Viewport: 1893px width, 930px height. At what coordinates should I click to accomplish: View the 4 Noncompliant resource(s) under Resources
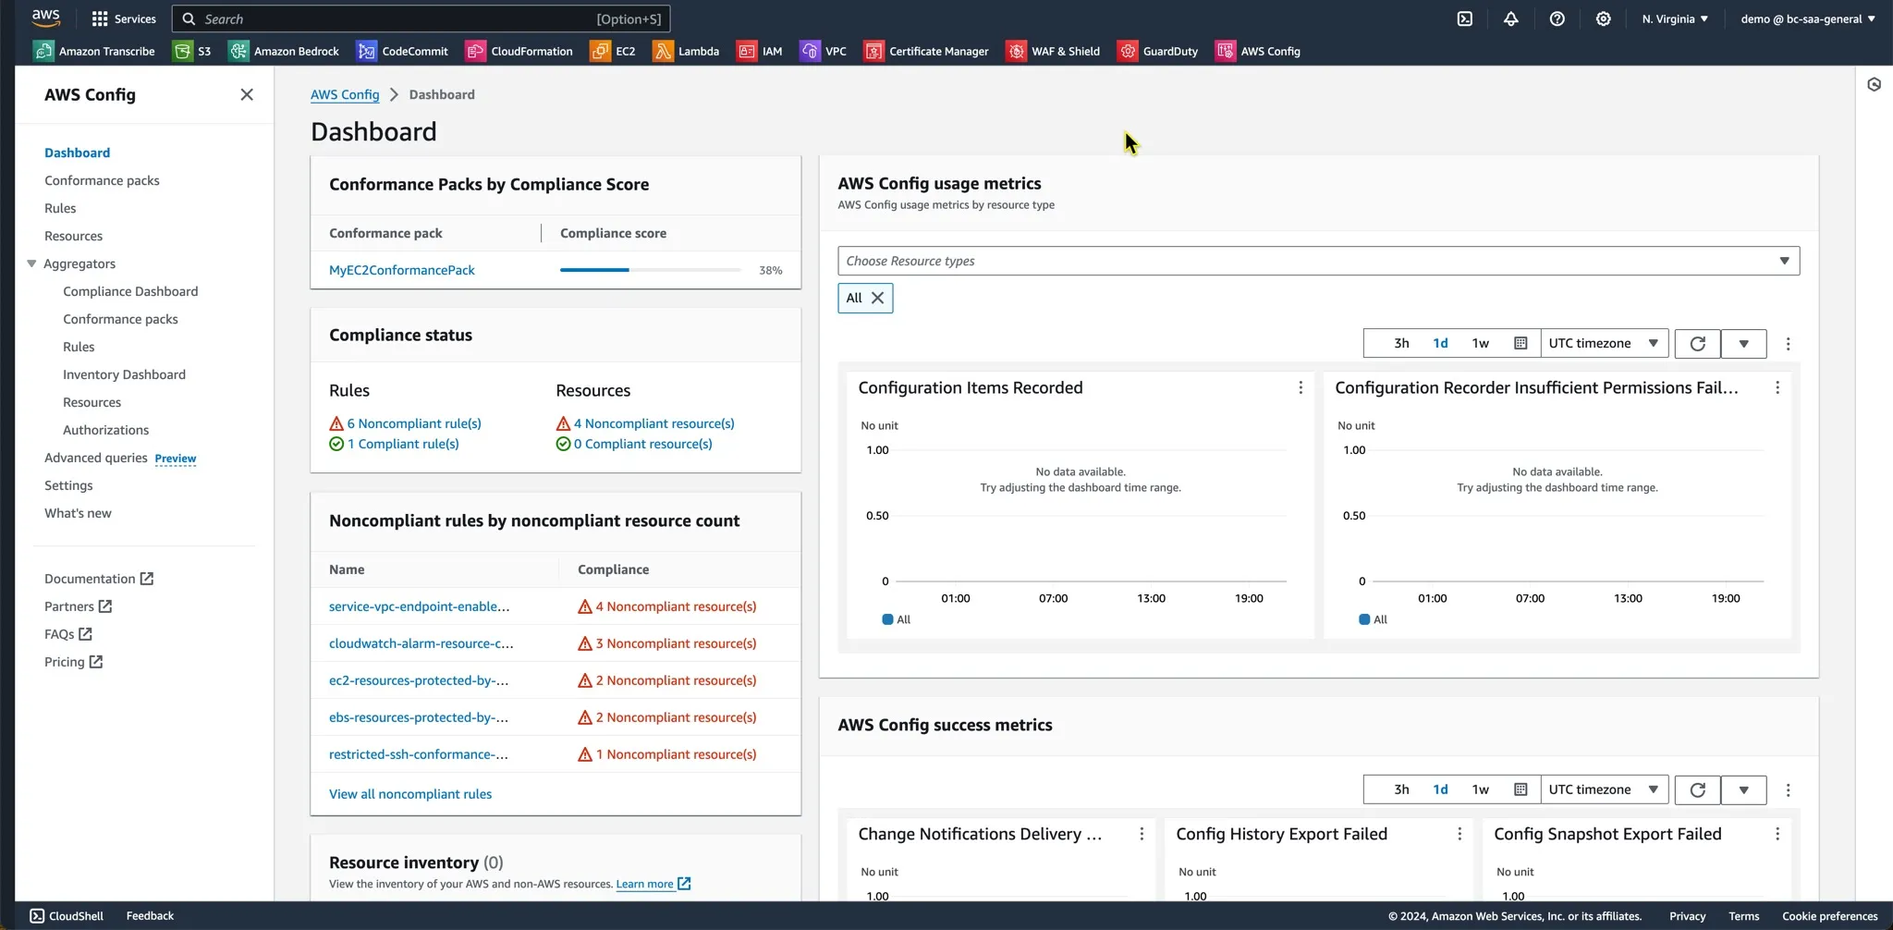pyautogui.click(x=653, y=423)
